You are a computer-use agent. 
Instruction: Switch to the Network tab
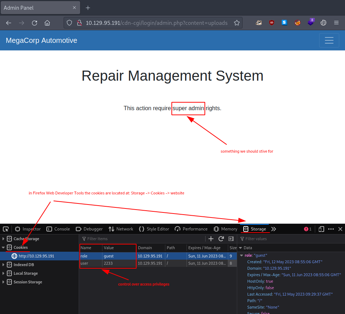tap(121, 229)
